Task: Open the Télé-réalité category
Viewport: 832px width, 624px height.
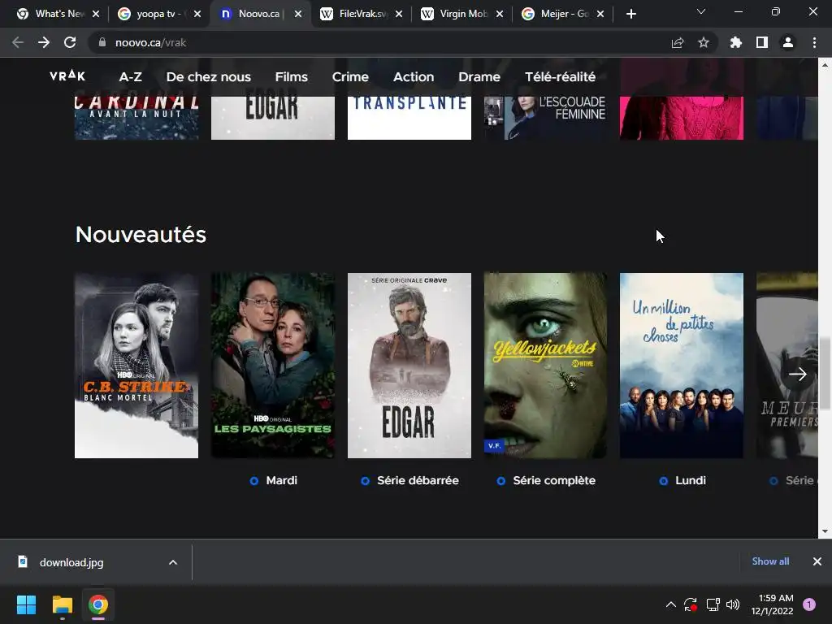Action: tap(561, 77)
